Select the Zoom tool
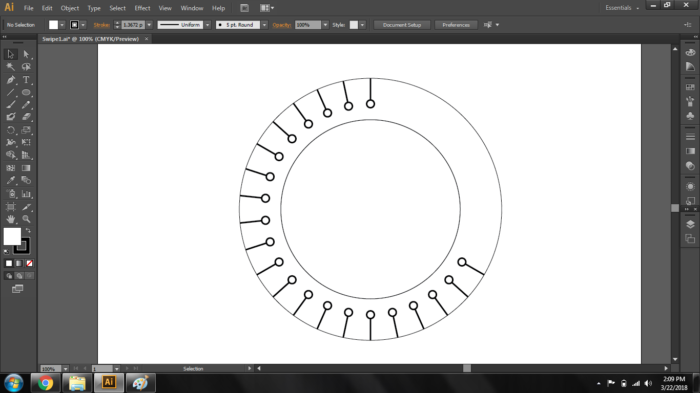 [x=26, y=219]
